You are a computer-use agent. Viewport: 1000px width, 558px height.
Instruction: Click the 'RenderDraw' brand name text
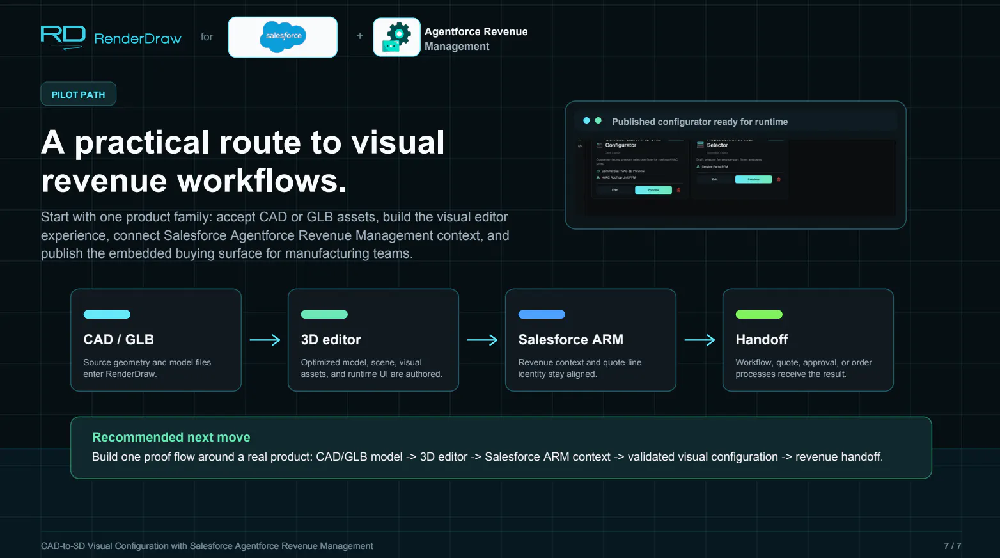(x=138, y=38)
